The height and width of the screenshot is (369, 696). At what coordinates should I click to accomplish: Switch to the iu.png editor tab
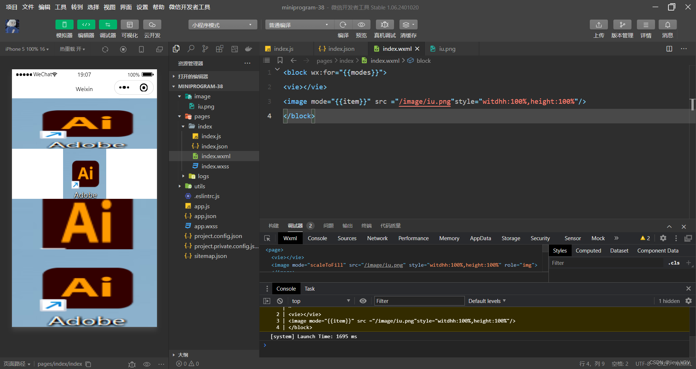(x=447, y=49)
